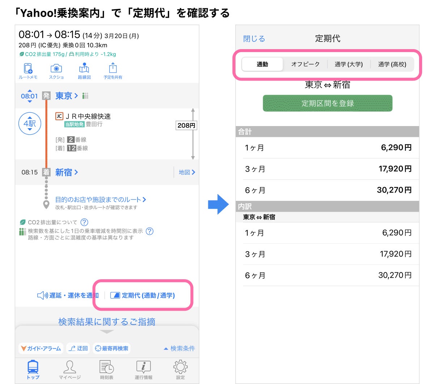The height and width of the screenshot is (384, 434).
Task: Tap the green 定期区間を登録 button
Action: click(x=328, y=103)
